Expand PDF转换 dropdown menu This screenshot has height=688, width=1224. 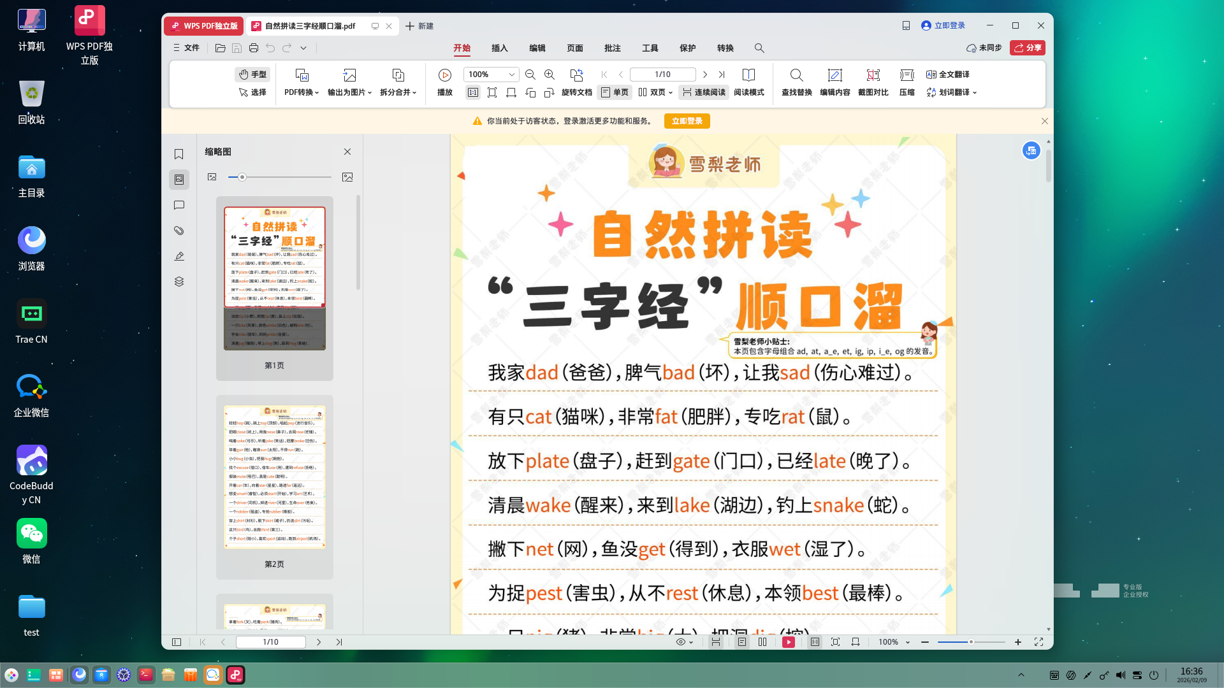click(x=302, y=92)
